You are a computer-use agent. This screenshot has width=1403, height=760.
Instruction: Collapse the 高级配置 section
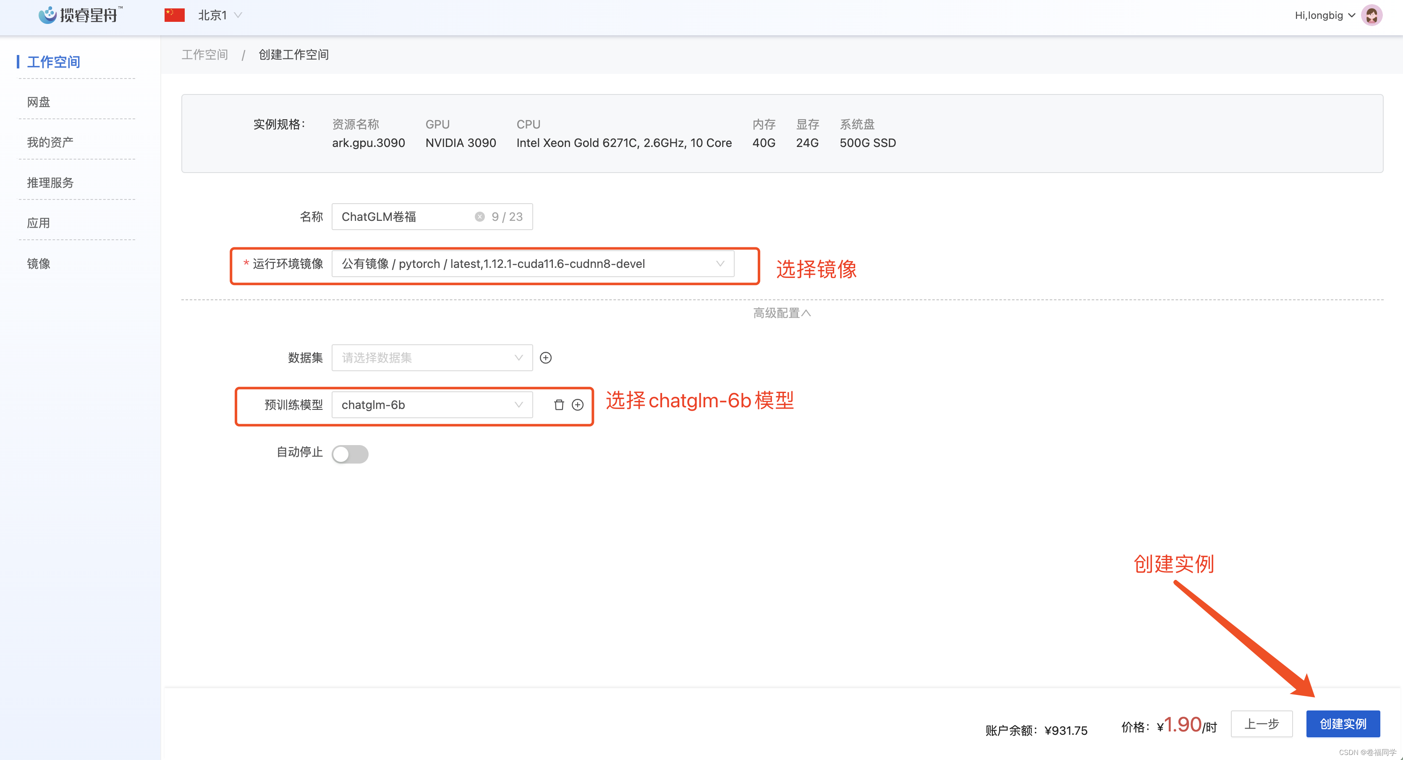(x=782, y=313)
